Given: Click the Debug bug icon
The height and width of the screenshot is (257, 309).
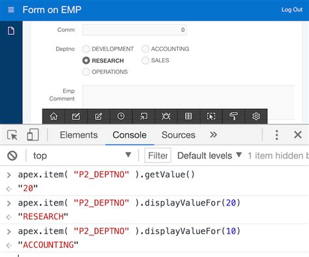Looking at the screenshot, I should point(166,116).
